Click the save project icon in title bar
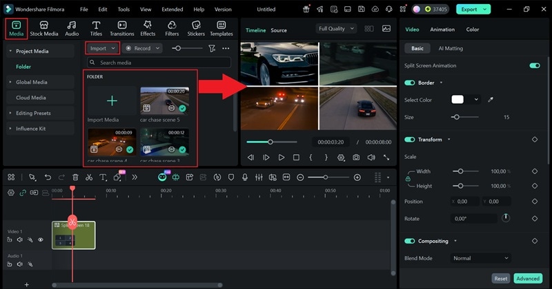The height and width of the screenshot is (289, 552). click(x=361, y=9)
